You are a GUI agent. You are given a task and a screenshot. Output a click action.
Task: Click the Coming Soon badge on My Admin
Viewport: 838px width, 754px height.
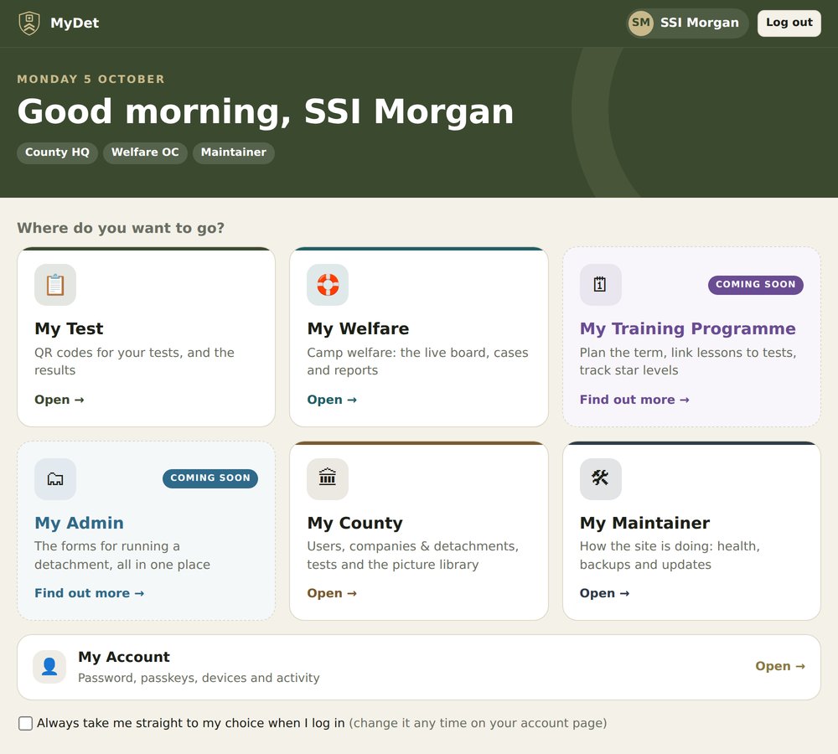tap(210, 478)
